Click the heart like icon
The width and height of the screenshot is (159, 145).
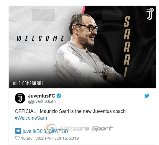tap(17, 138)
